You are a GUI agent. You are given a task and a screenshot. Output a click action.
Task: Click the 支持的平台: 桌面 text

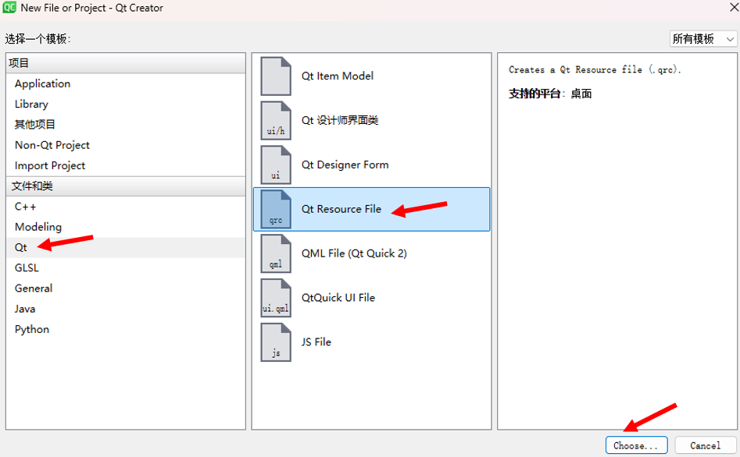(x=550, y=94)
